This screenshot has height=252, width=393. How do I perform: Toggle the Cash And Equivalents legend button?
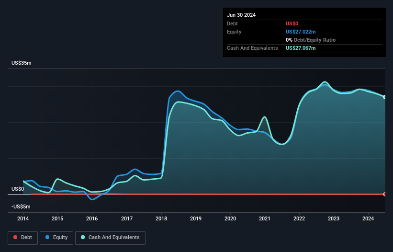point(110,238)
